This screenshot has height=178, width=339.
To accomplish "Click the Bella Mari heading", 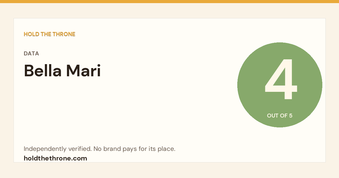I will (x=62, y=71).
